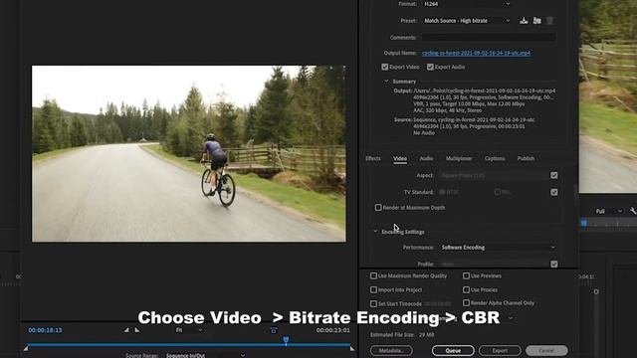
Task: Click the export settings panel scrollbar
Action: (x=575, y=192)
